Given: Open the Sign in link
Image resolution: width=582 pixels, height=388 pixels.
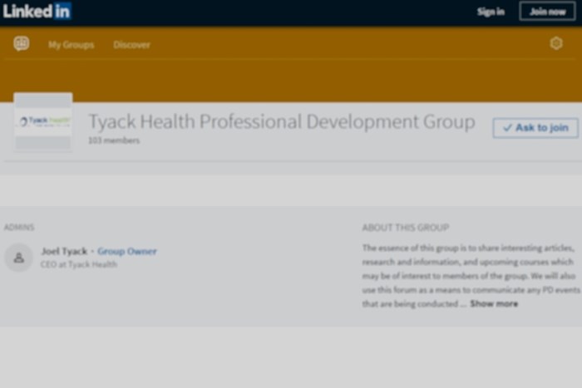Looking at the screenshot, I should [490, 12].
